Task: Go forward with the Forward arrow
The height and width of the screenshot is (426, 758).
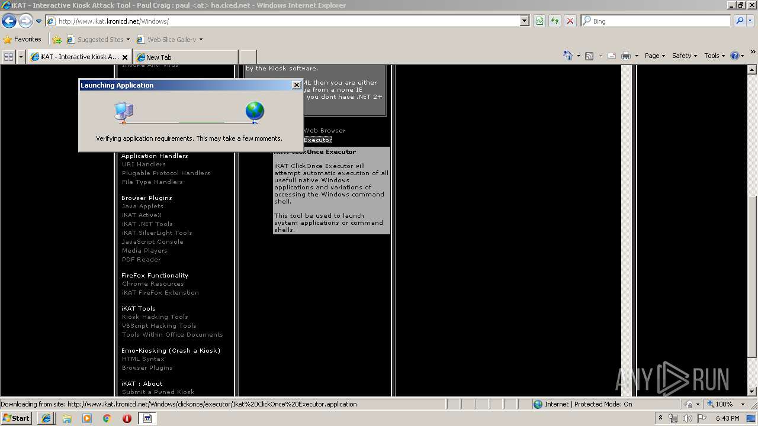Action: (x=25, y=21)
